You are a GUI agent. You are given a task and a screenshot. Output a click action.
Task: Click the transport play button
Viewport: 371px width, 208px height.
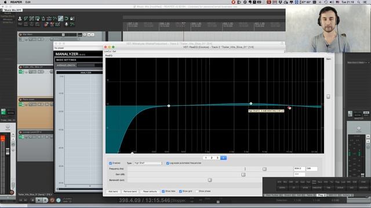[39, 200]
